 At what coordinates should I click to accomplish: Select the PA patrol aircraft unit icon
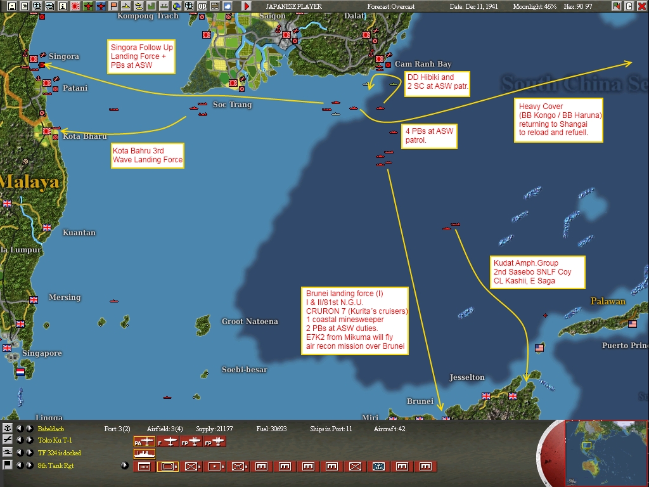[x=145, y=442]
